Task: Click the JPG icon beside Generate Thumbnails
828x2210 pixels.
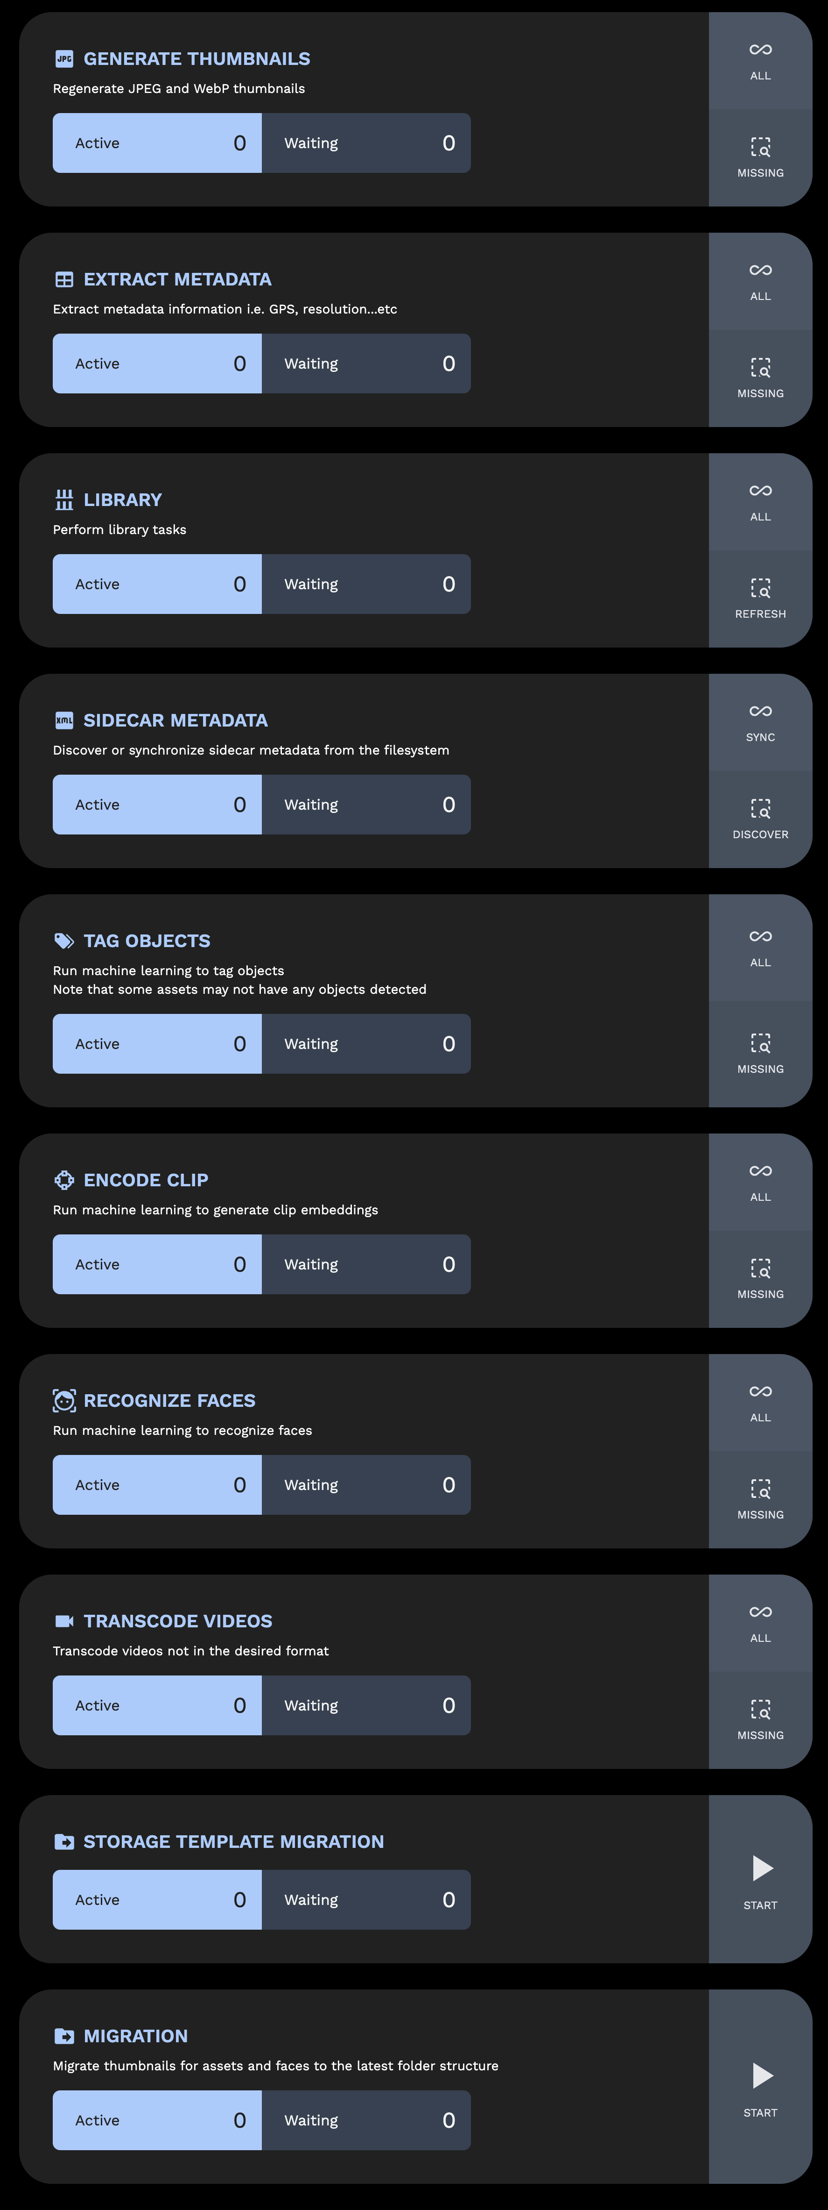Action: click(x=63, y=59)
